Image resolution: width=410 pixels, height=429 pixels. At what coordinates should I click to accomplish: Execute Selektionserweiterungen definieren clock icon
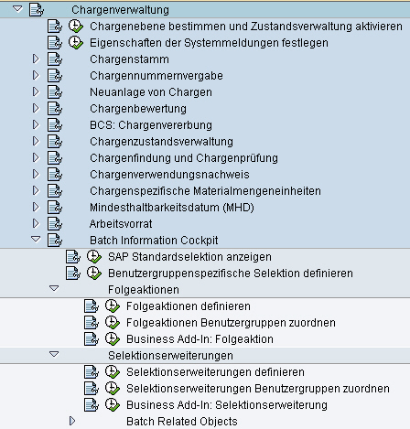[113, 372]
